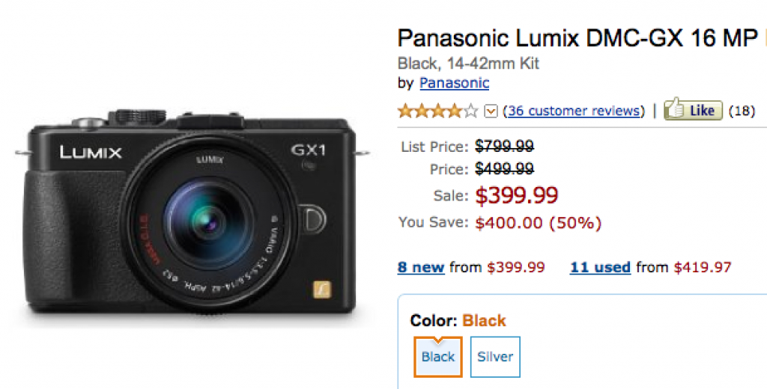Click the $419.97 used price
767x389 pixels.
coord(702,267)
